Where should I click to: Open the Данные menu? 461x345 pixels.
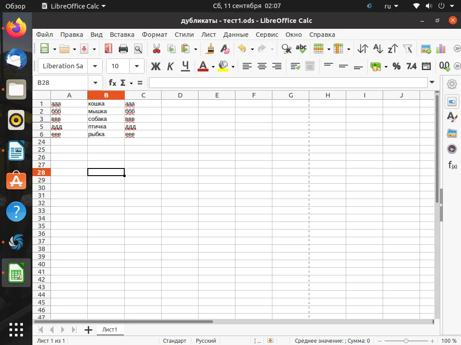tap(235, 35)
